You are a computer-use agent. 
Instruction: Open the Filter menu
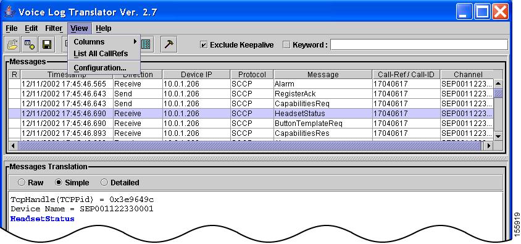click(x=54, y=28)
